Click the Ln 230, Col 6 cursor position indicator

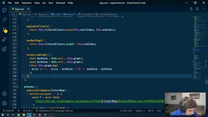pos(126,110)
